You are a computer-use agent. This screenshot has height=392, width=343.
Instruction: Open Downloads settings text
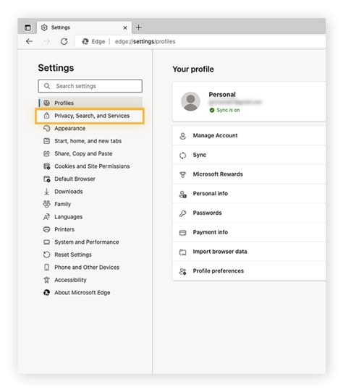pos(69,192)
